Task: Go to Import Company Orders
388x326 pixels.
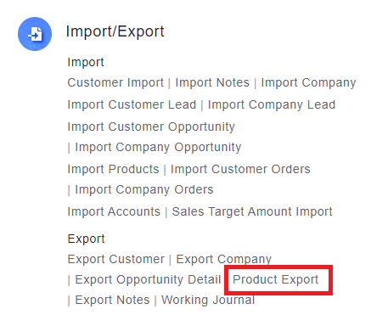Action: pos(144,189)
